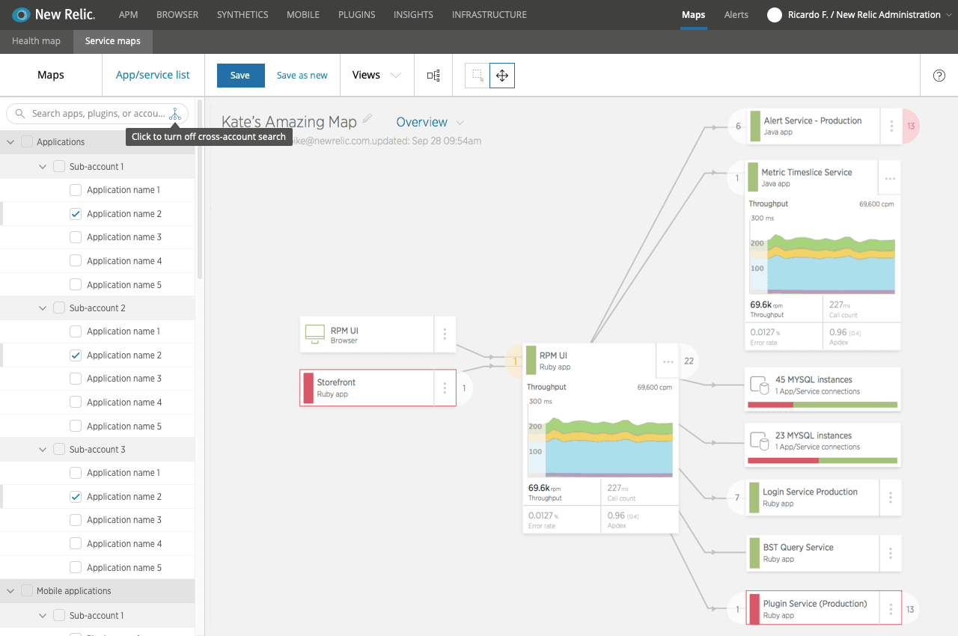
Task: Select the rectangular selection tool
Action: 477,75
